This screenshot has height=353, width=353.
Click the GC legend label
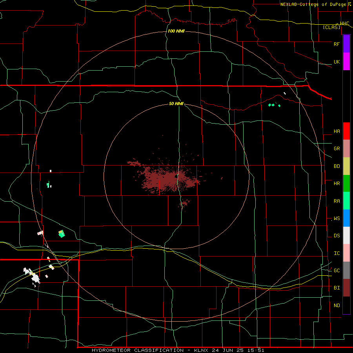[337, 271]
